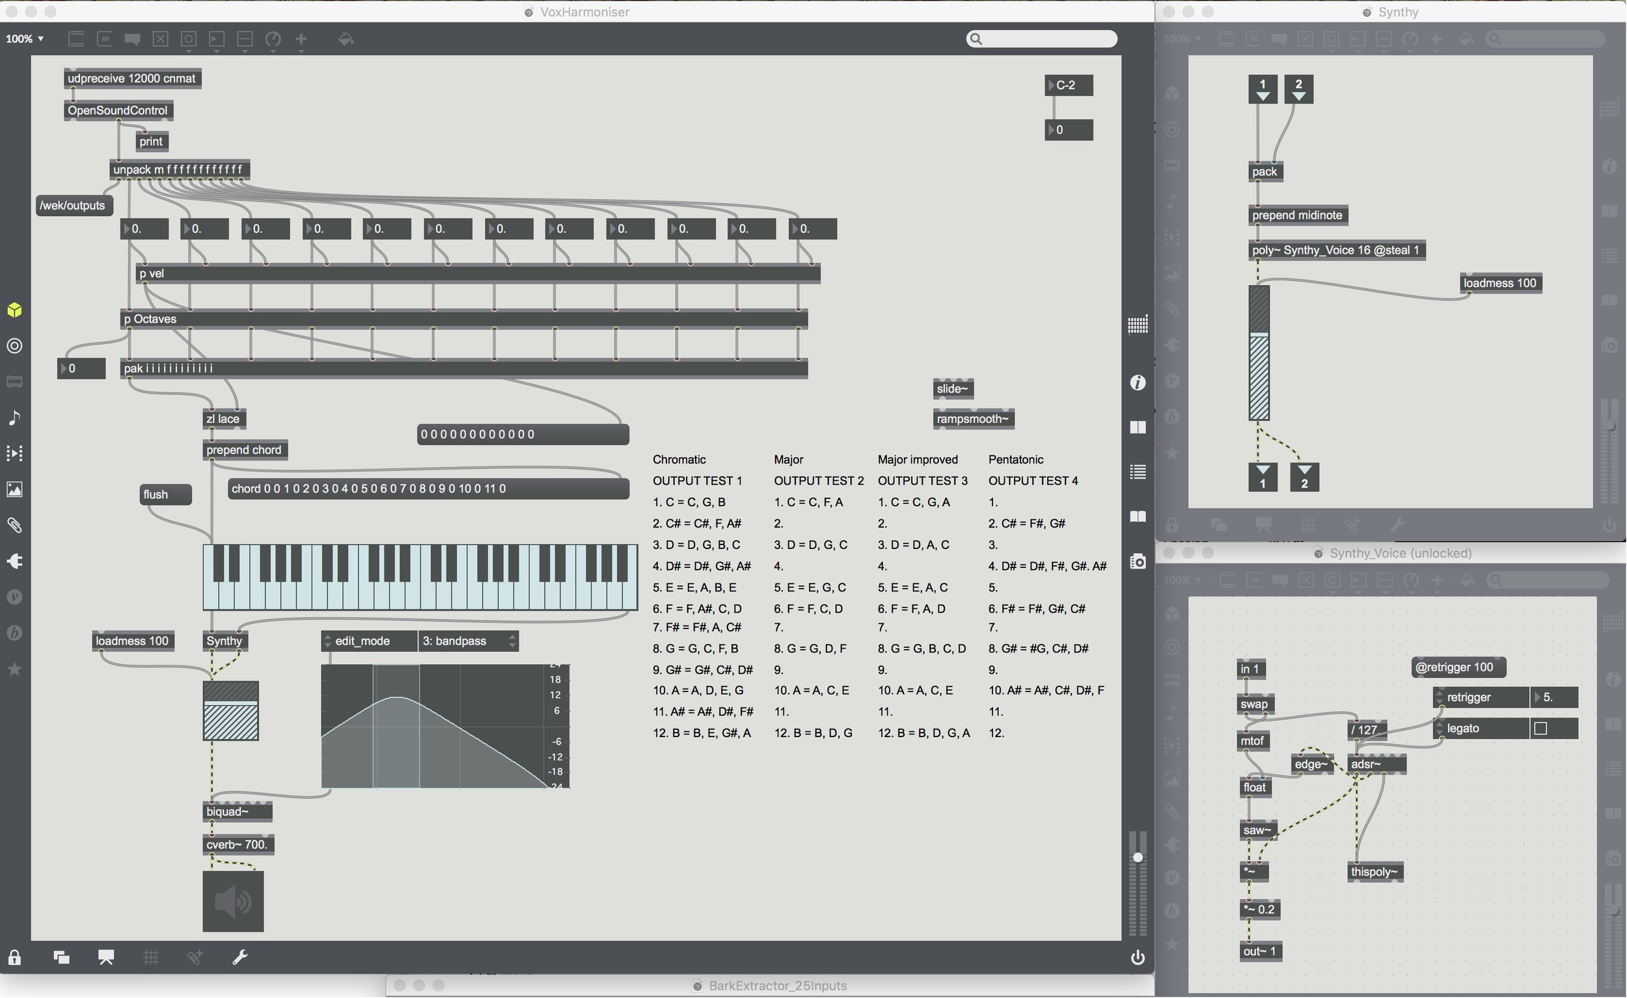Image resolution: width=1627 pixels, height=998 pixels.
Task: Open Snippets paperclip icon in left sidebar
Action: (14, 526)
